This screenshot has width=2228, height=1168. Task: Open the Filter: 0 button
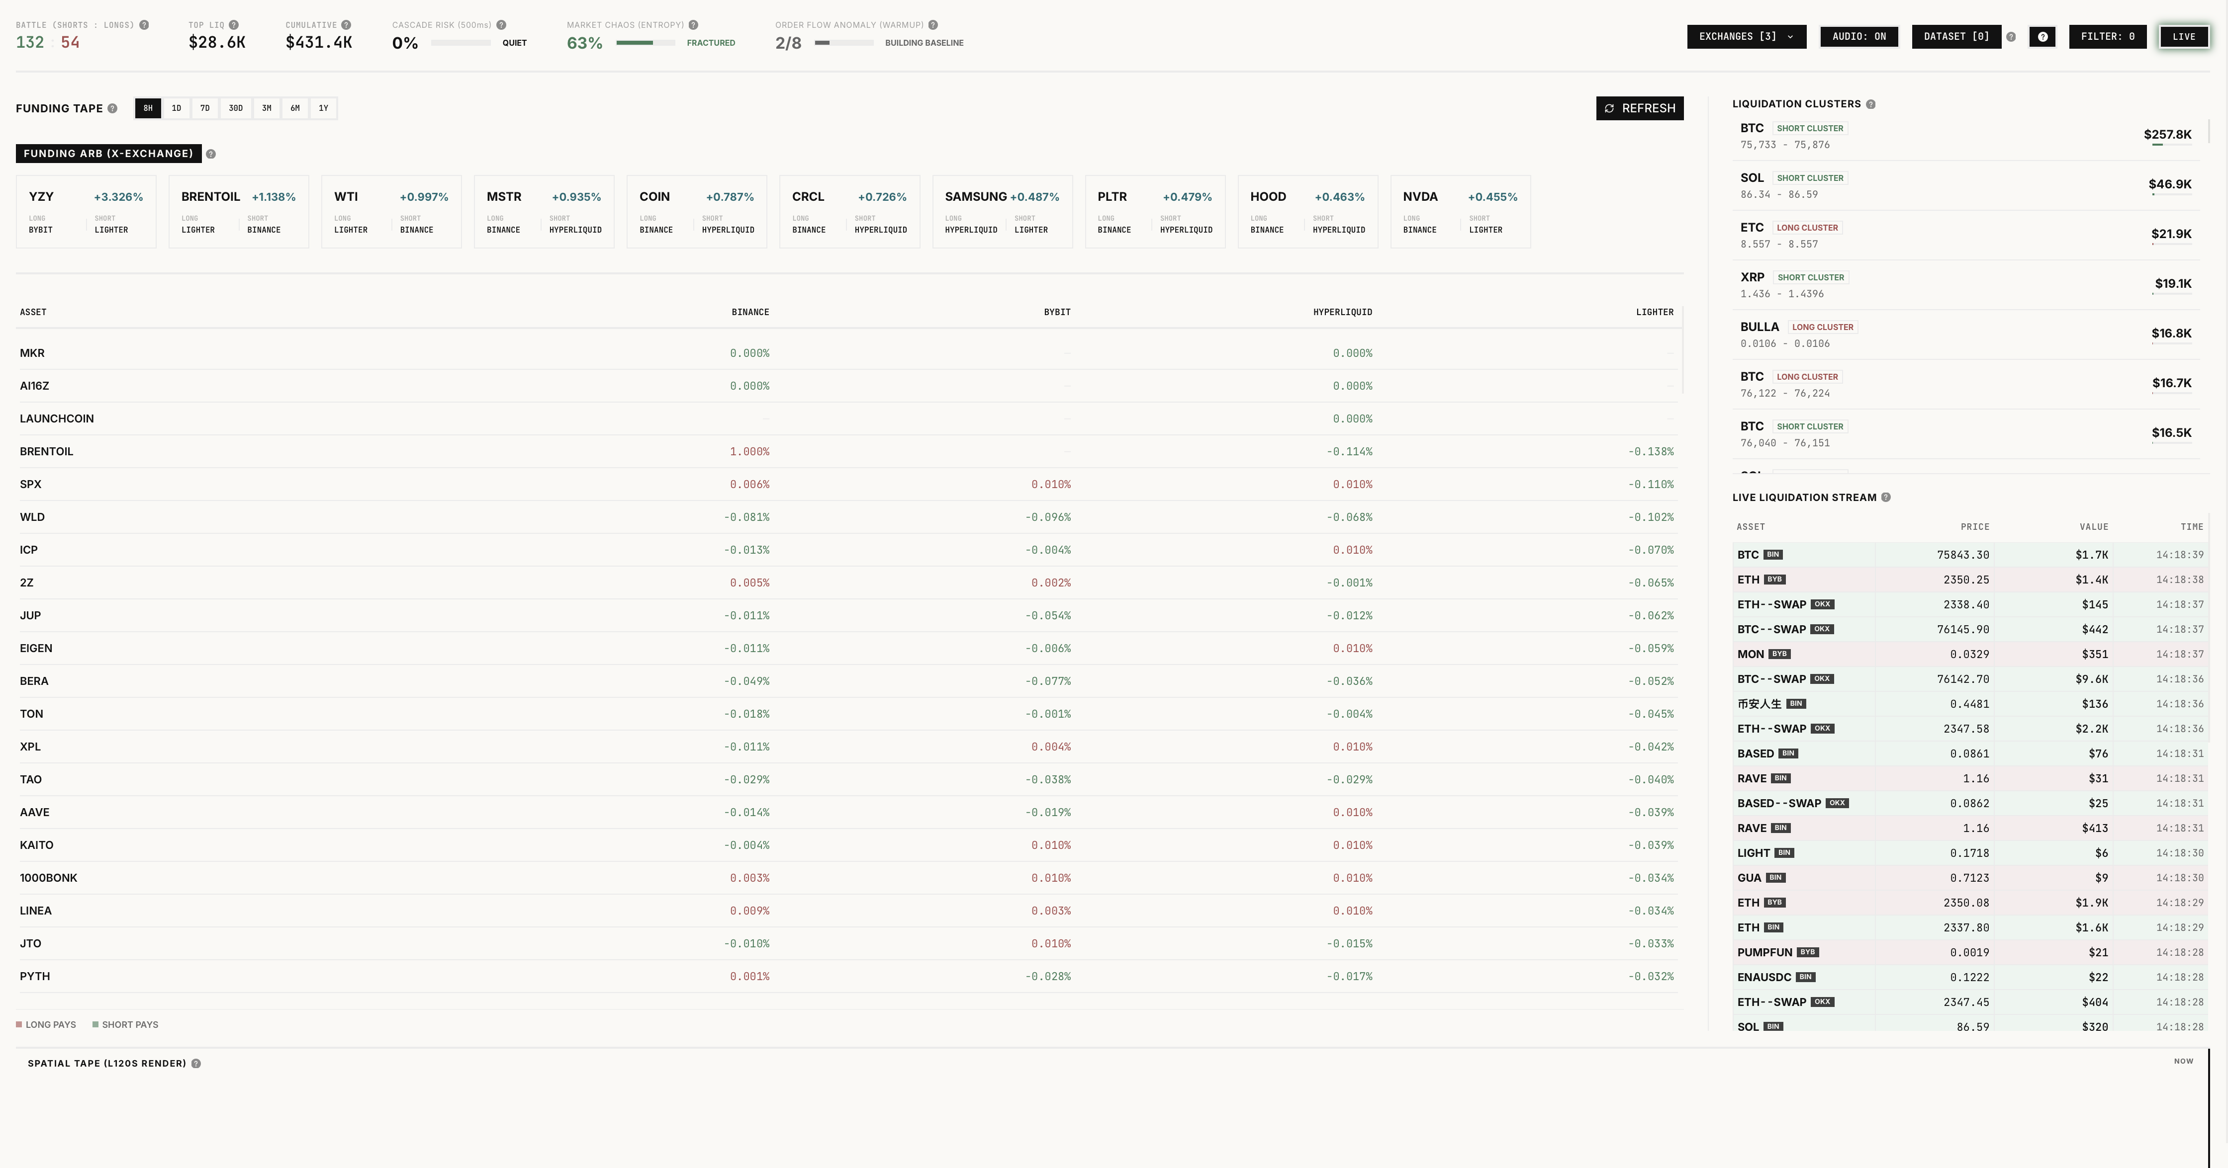tap(2108, 36)
